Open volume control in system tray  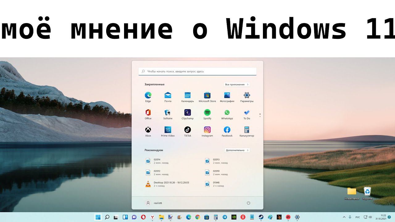[x=370, y=217]
